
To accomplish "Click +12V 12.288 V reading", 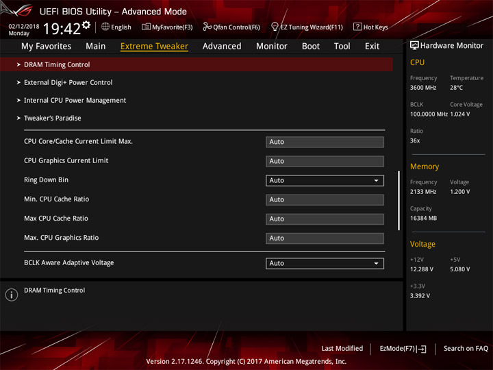I will (x=422, y=269).
